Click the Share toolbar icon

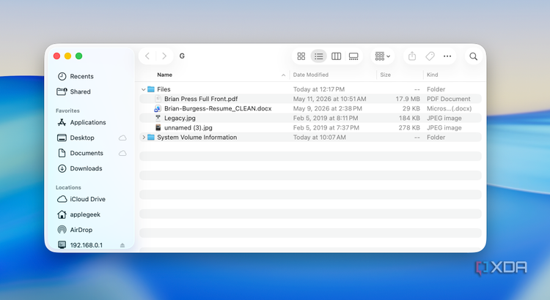pos(412,56)
